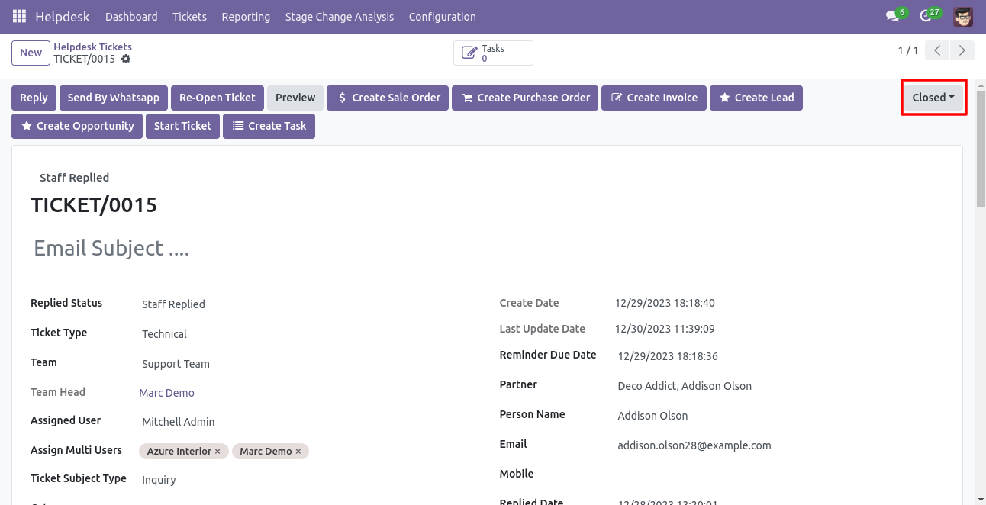Click the Create Lead button
This screenshot has width=986, height=505.
[756, 98]
